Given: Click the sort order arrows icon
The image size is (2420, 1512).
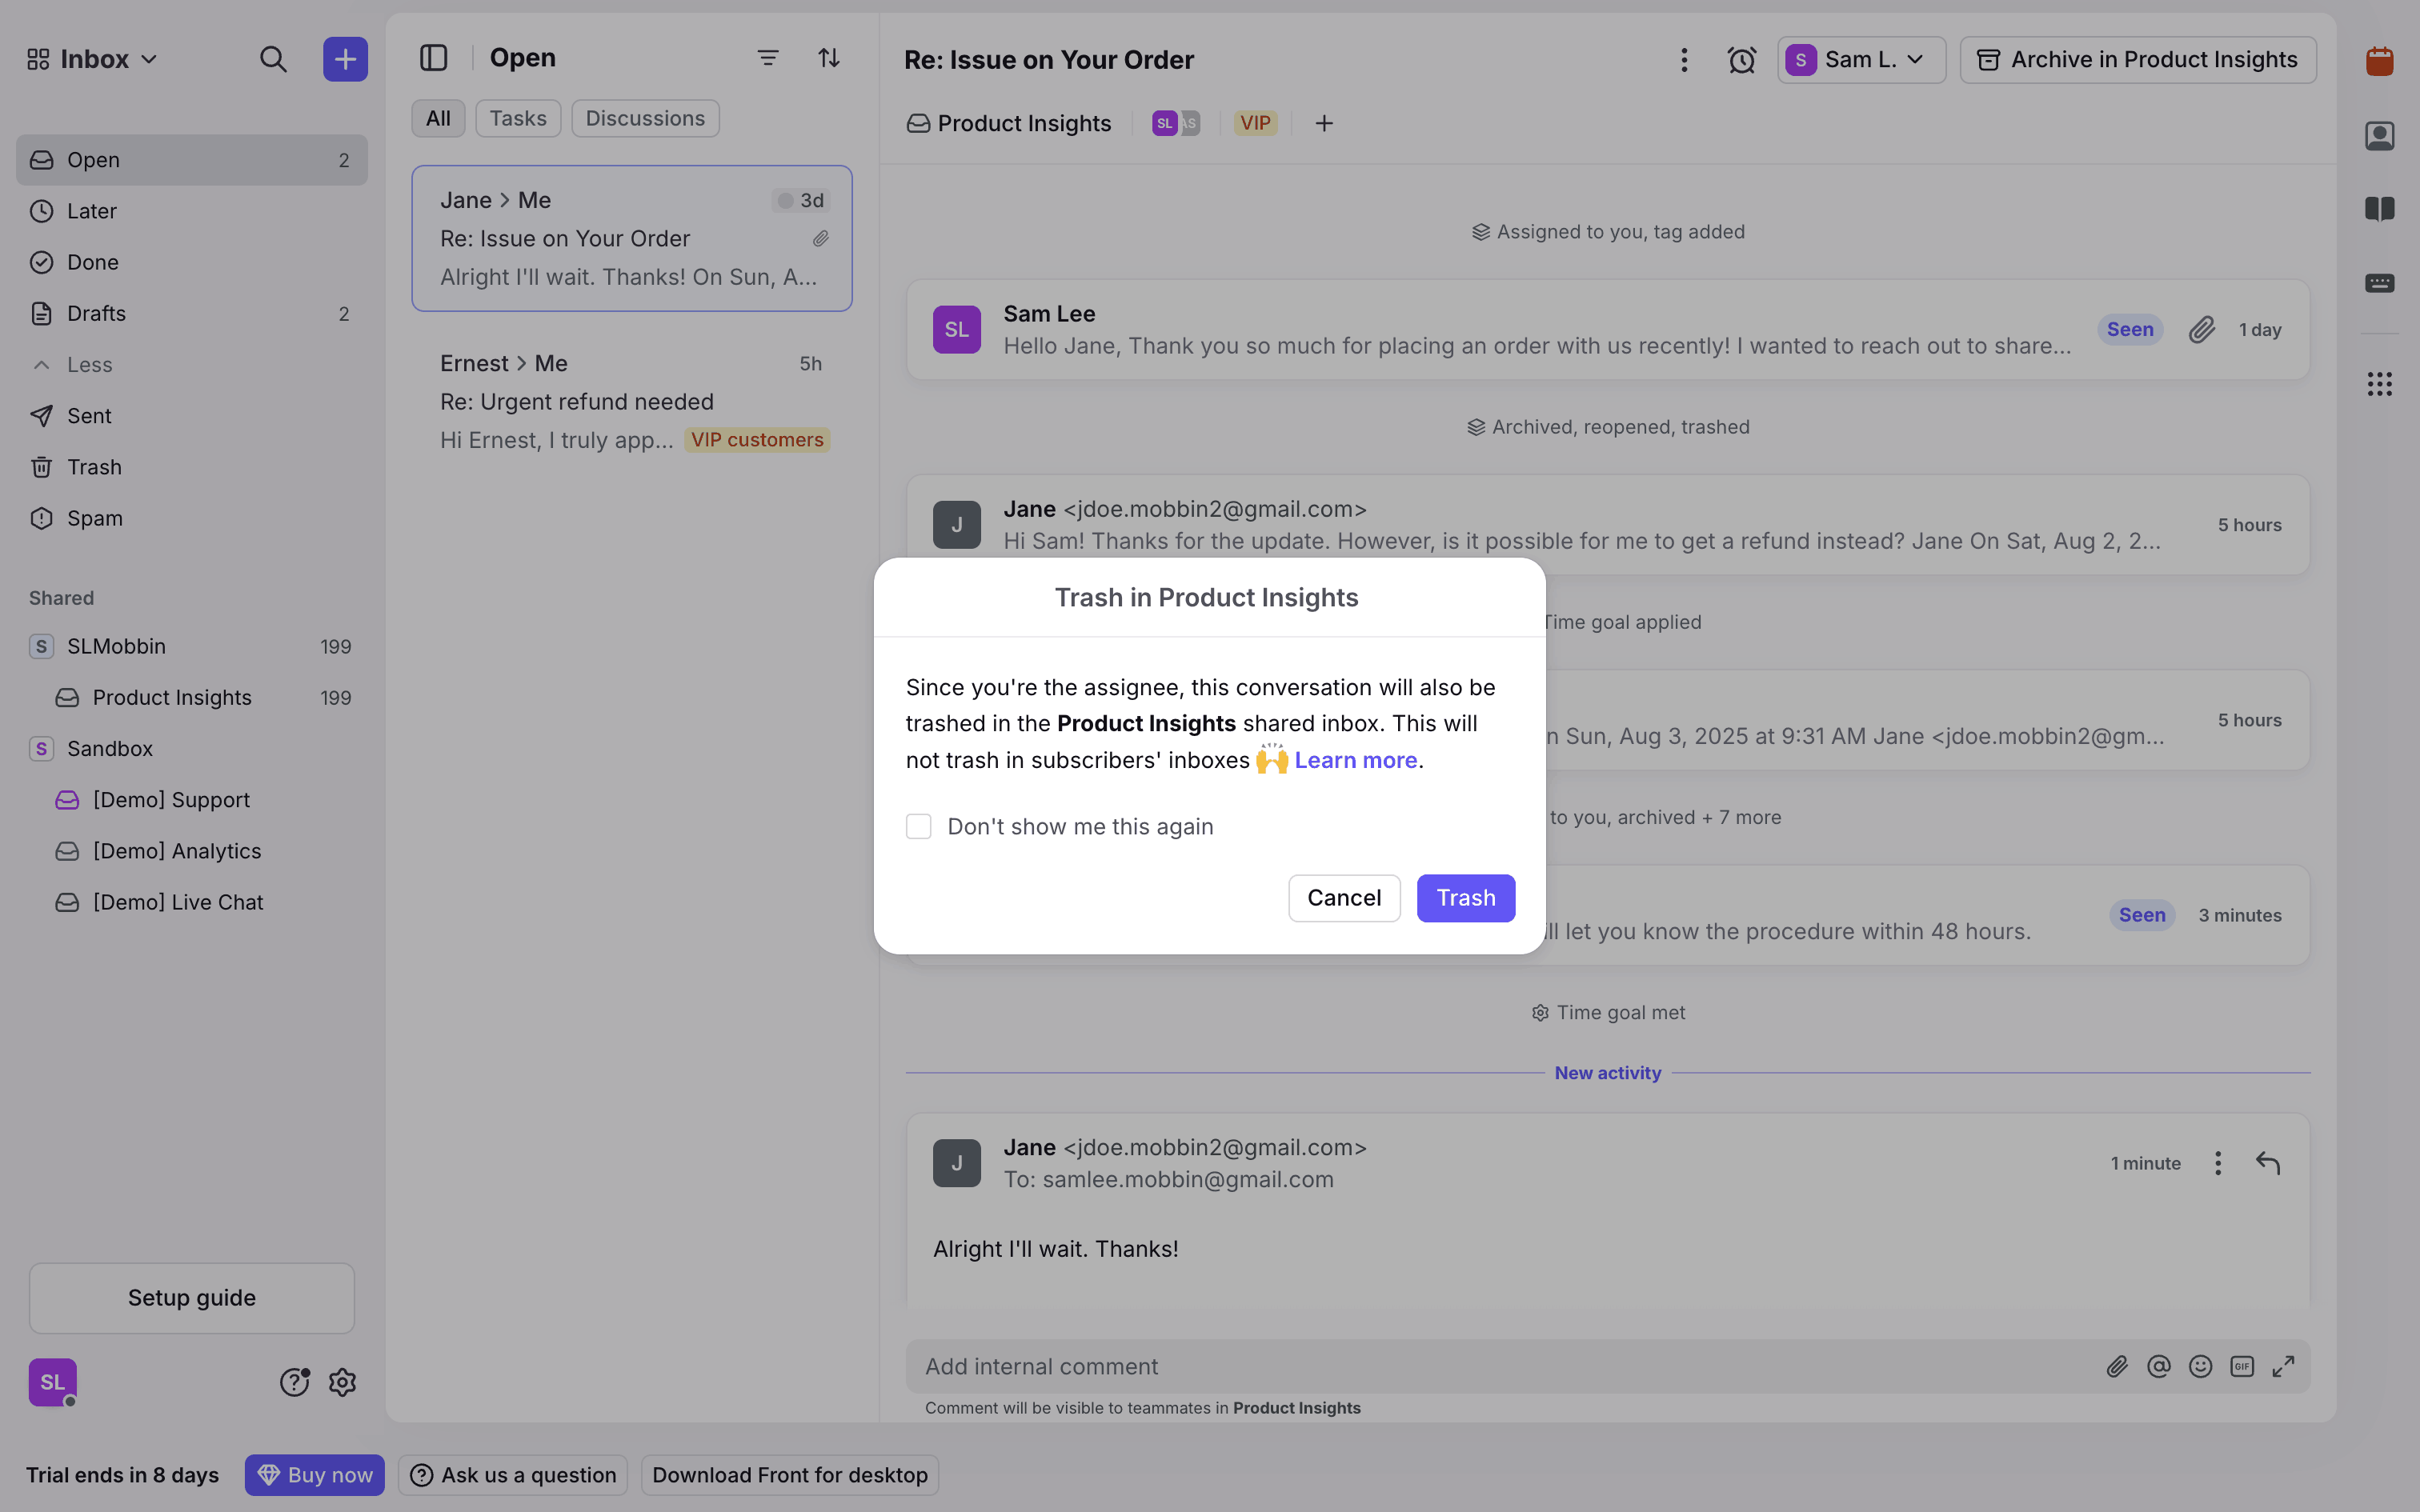Looking at the screenshot, I should click(828, 58).
